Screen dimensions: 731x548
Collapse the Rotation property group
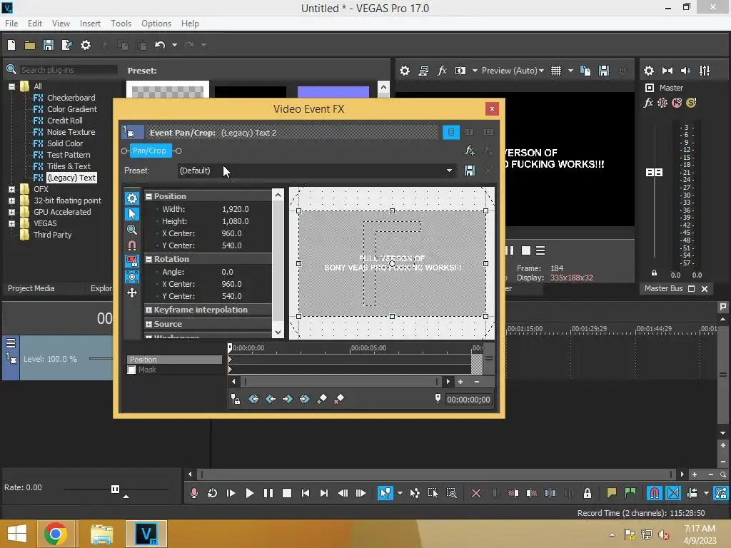[x=148, y=259]
